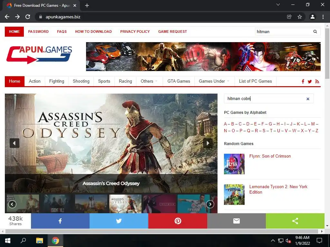Open the Facebook icon in the nav bar
Viewport: 330px width, 247px height.
point(303,81)
